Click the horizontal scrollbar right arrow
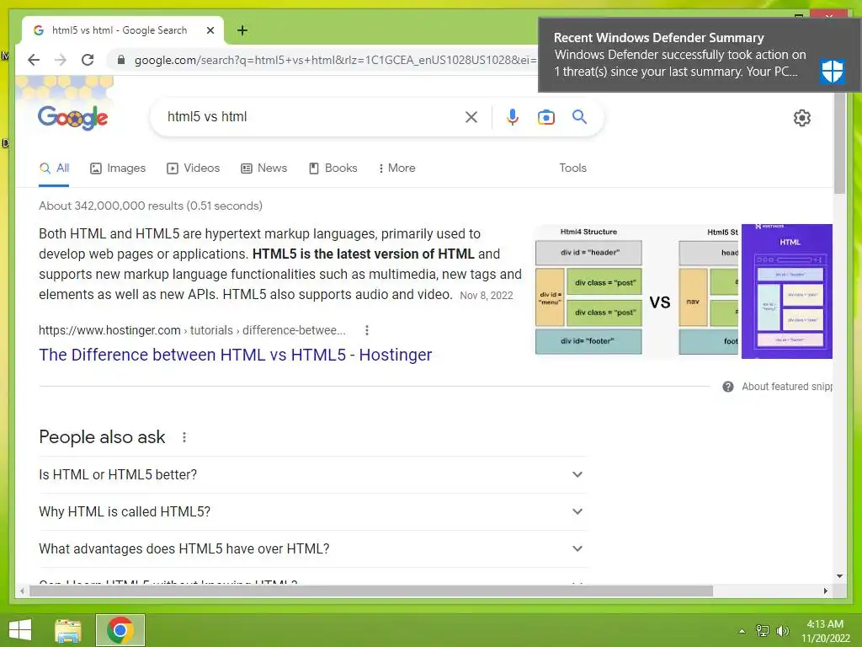The height and width of the screenshot is (647, 862). tap(825, 591)
